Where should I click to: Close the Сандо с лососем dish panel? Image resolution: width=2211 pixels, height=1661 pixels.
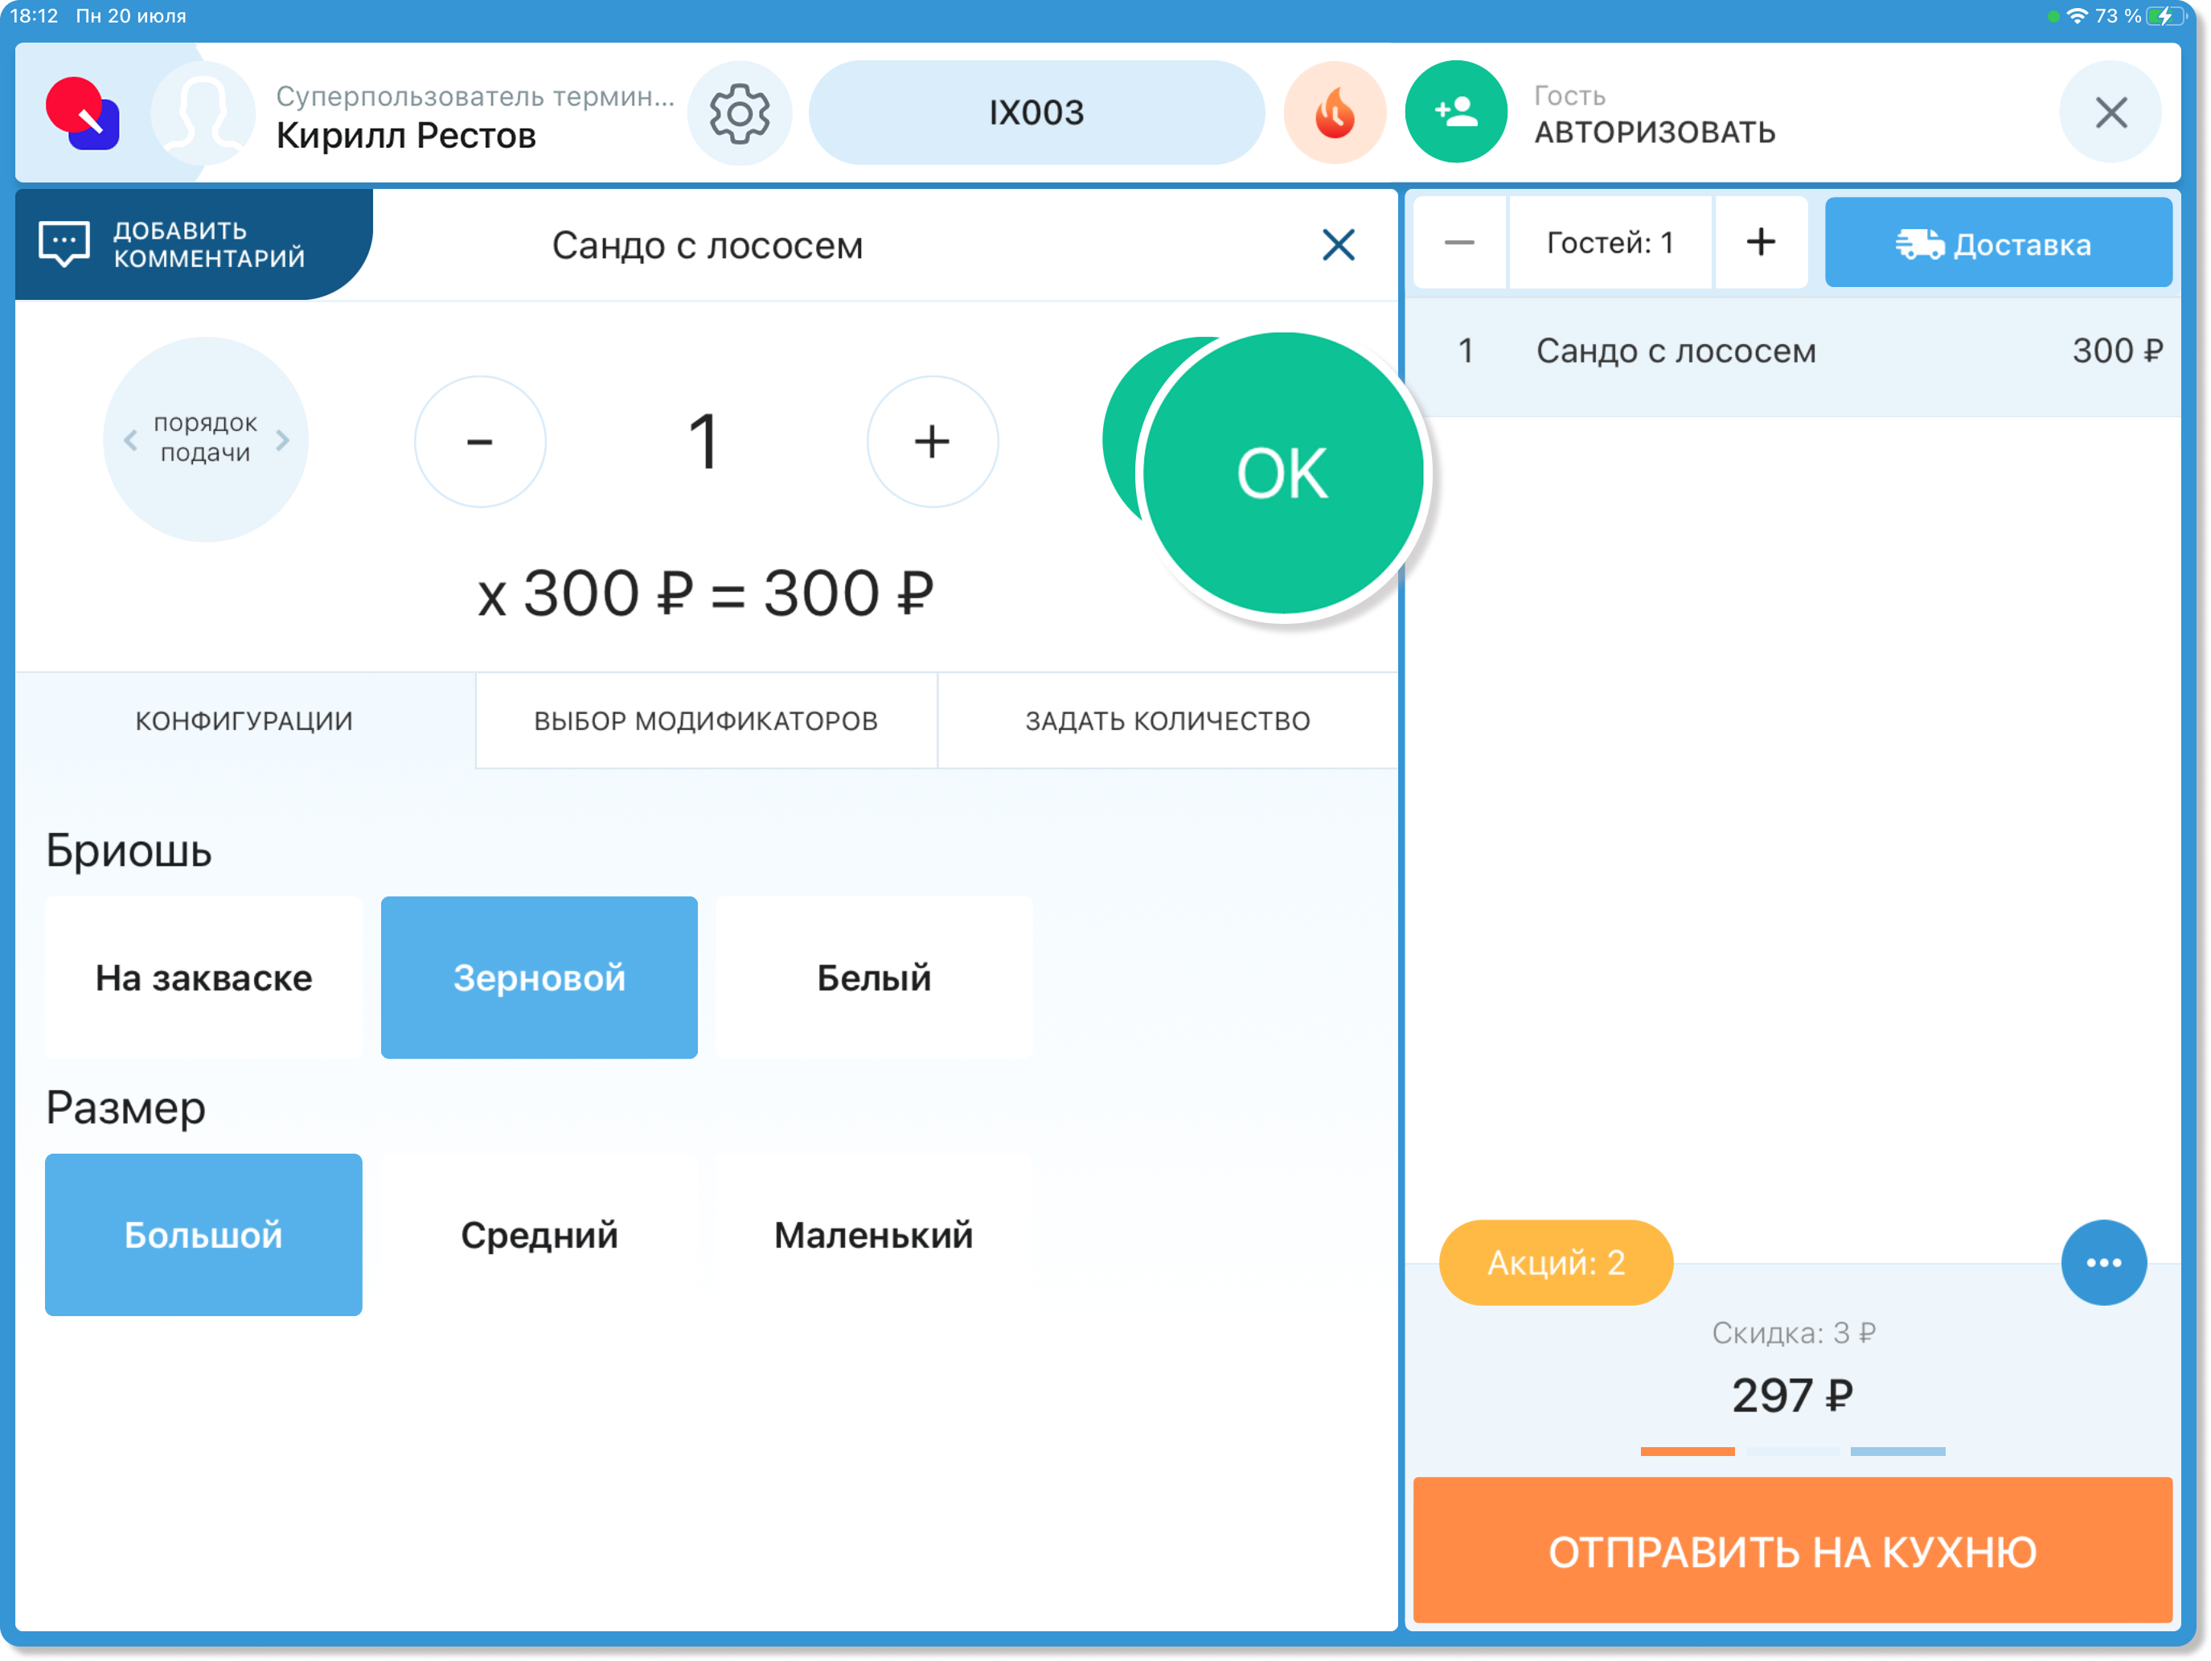(1339, 245)
